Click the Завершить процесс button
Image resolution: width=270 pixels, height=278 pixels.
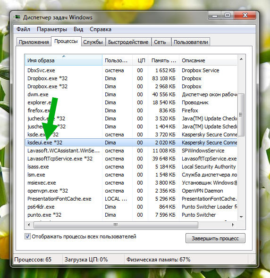[x=215, y=238]
